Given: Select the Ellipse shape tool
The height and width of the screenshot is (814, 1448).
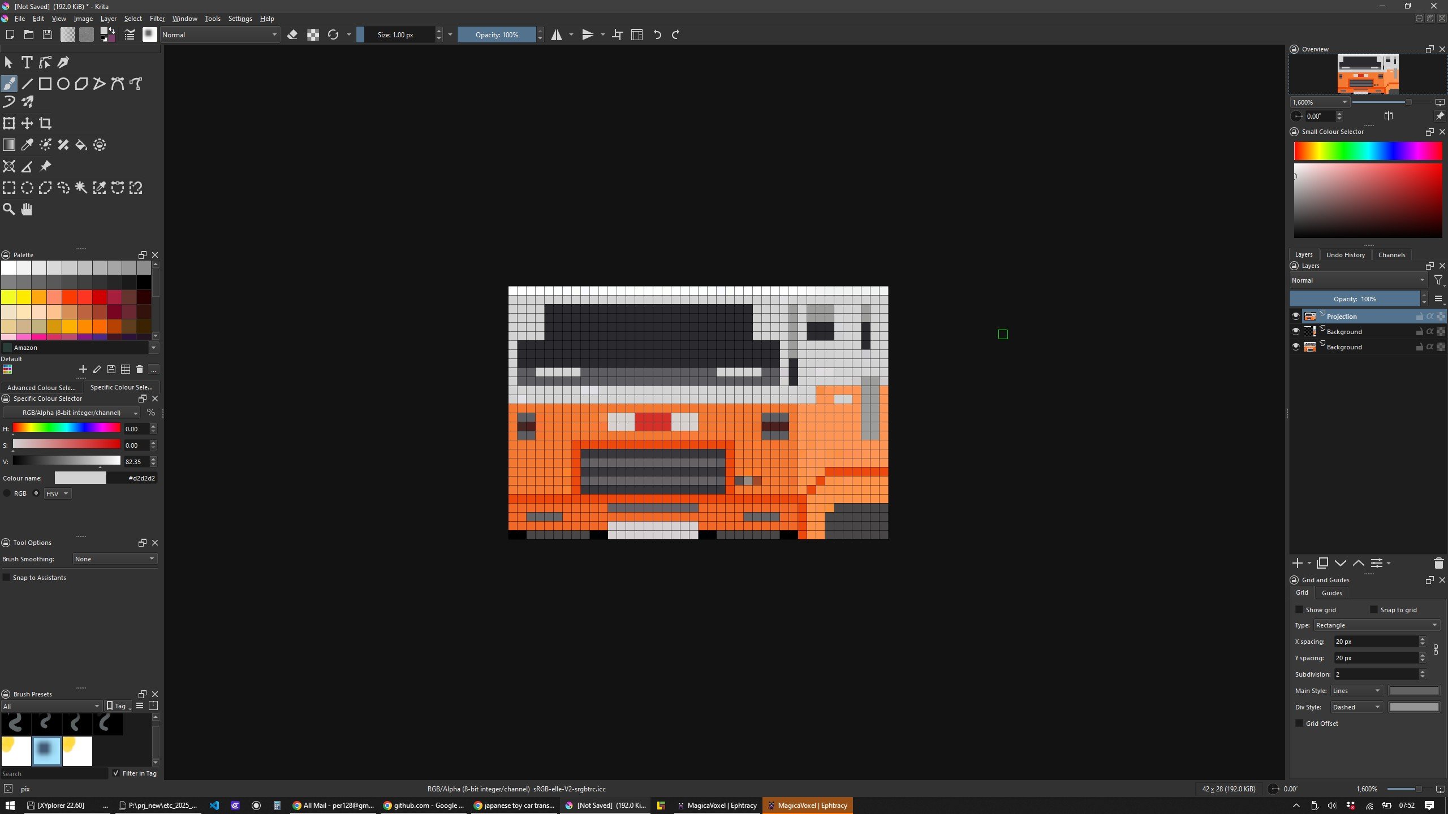Looking at the screenshot, I should point(63,84).
